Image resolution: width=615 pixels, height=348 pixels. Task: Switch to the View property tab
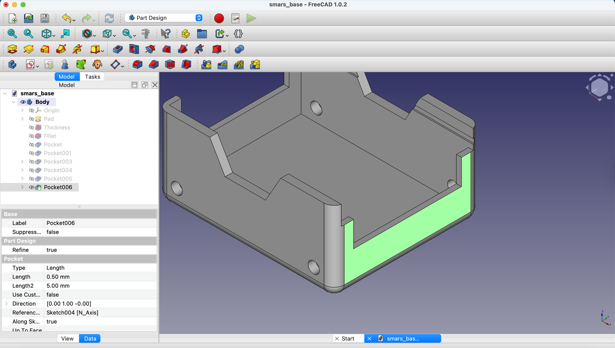pos(67,338)
